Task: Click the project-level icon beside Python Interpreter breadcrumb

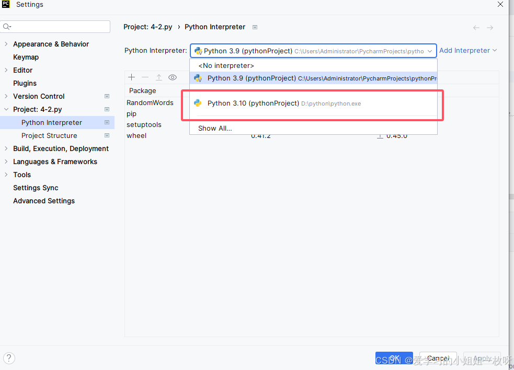Action: (255, 27)
